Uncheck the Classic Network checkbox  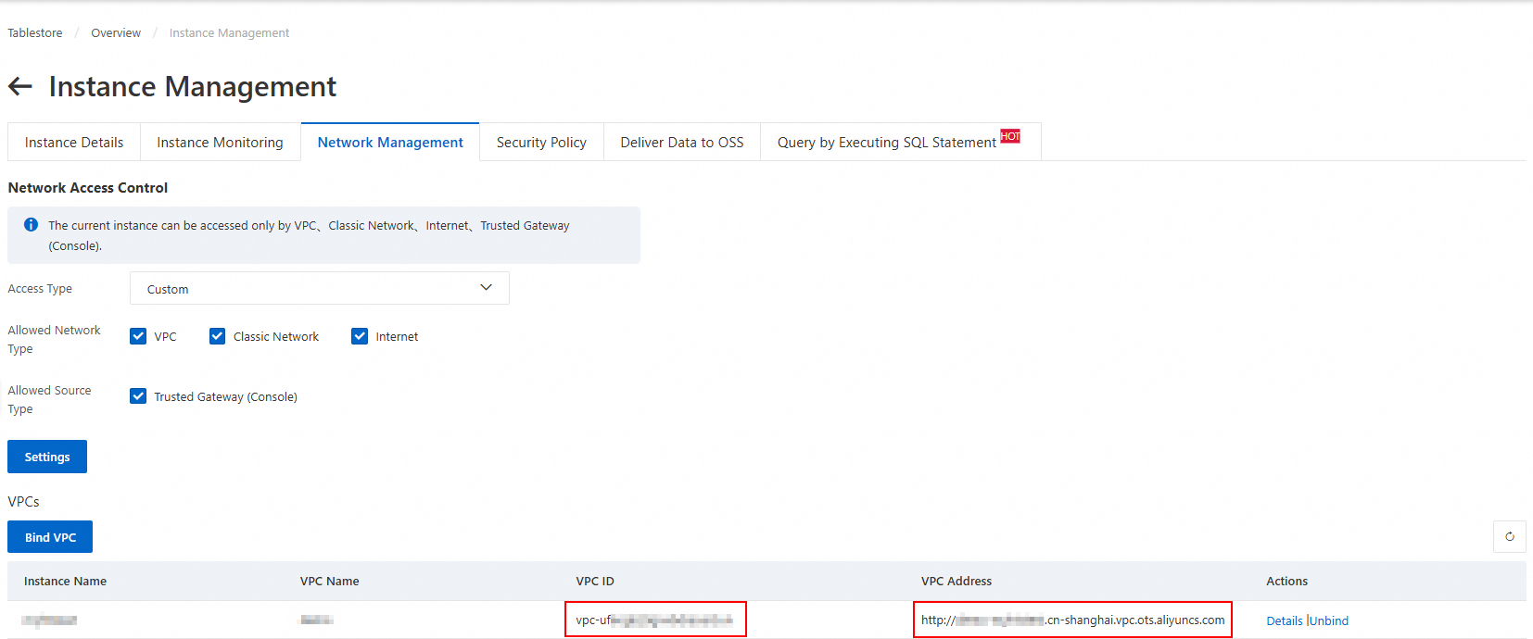(217, 336)
